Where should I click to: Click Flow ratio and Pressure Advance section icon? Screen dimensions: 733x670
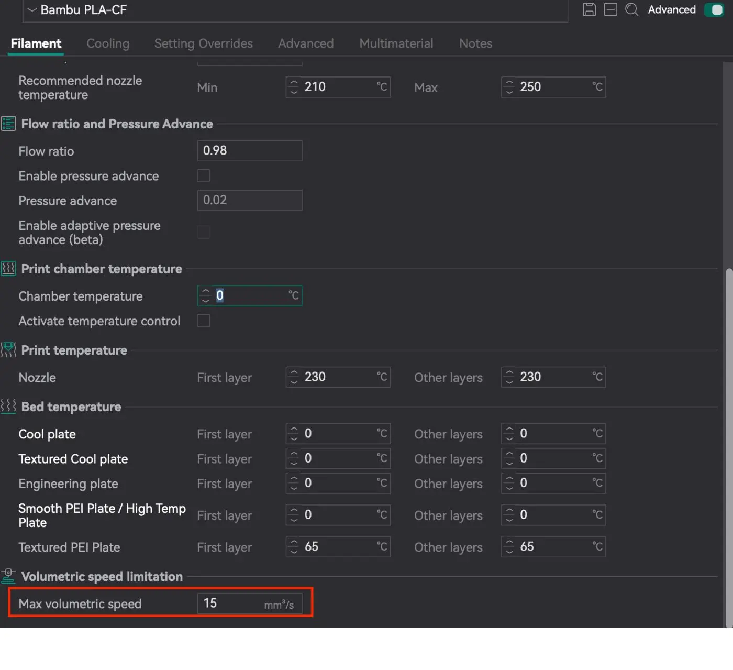[x=8, y=124]
